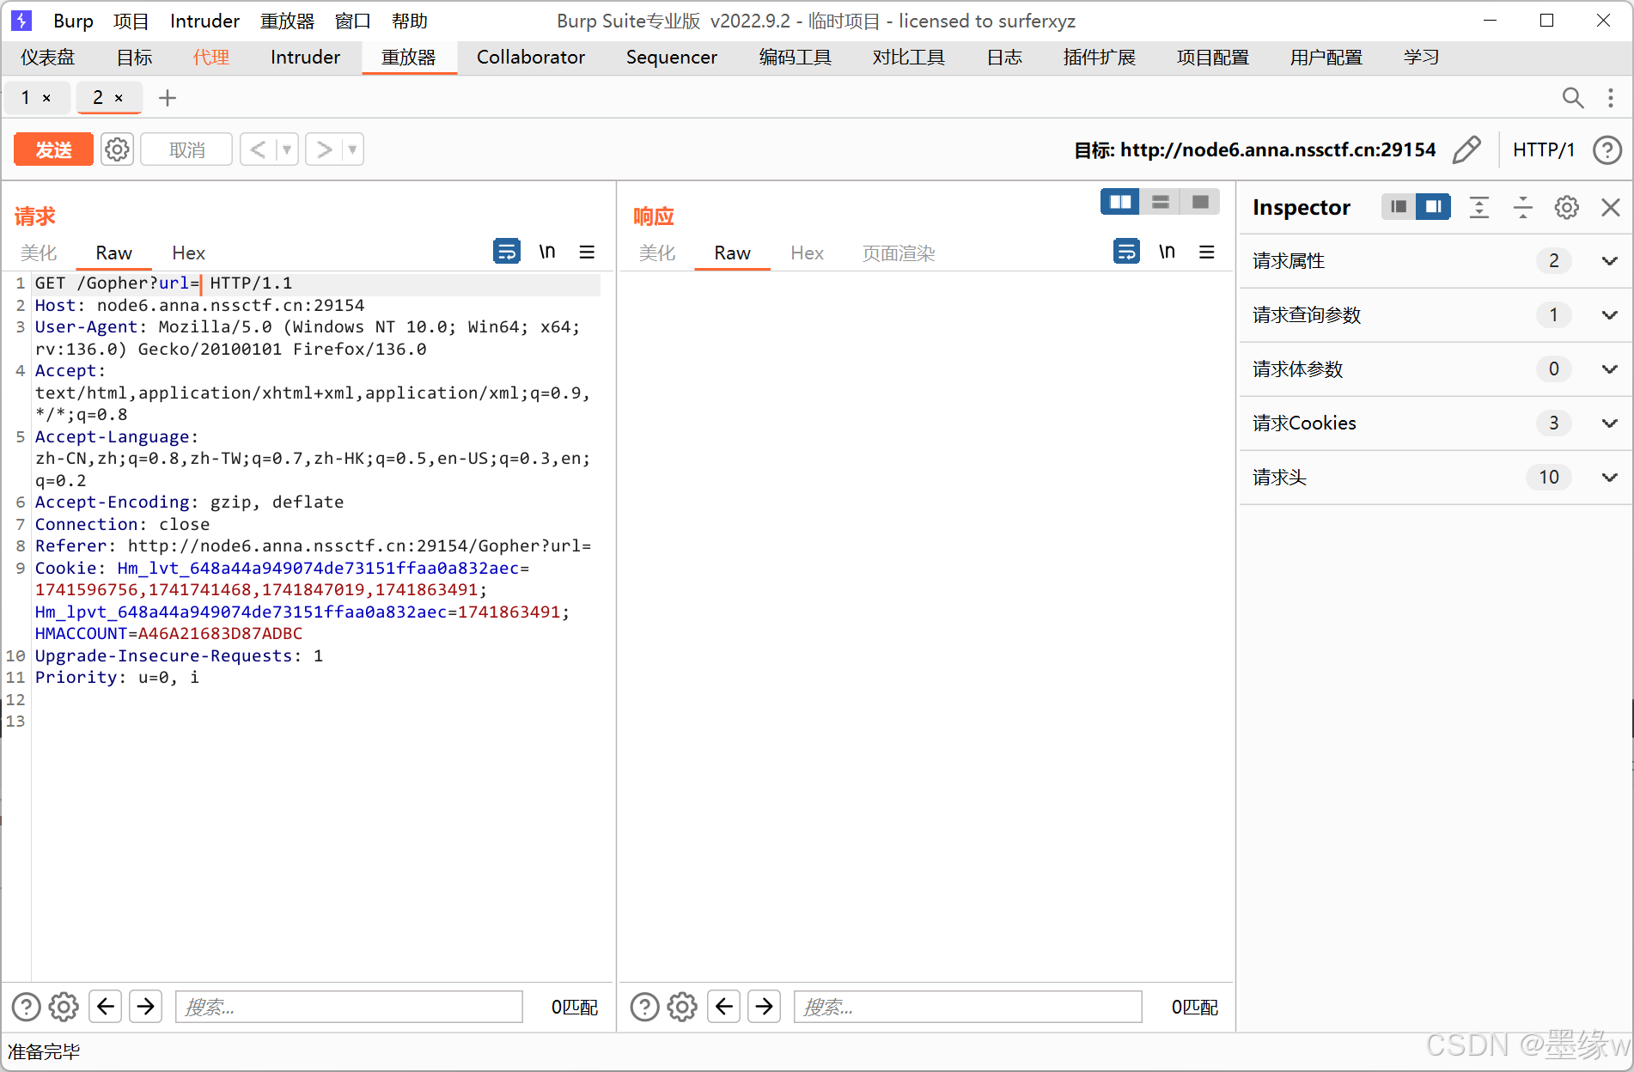Open the 编码工具 decoder tab
Screen dimensions: 1634x1072
(x=796, y=58)
